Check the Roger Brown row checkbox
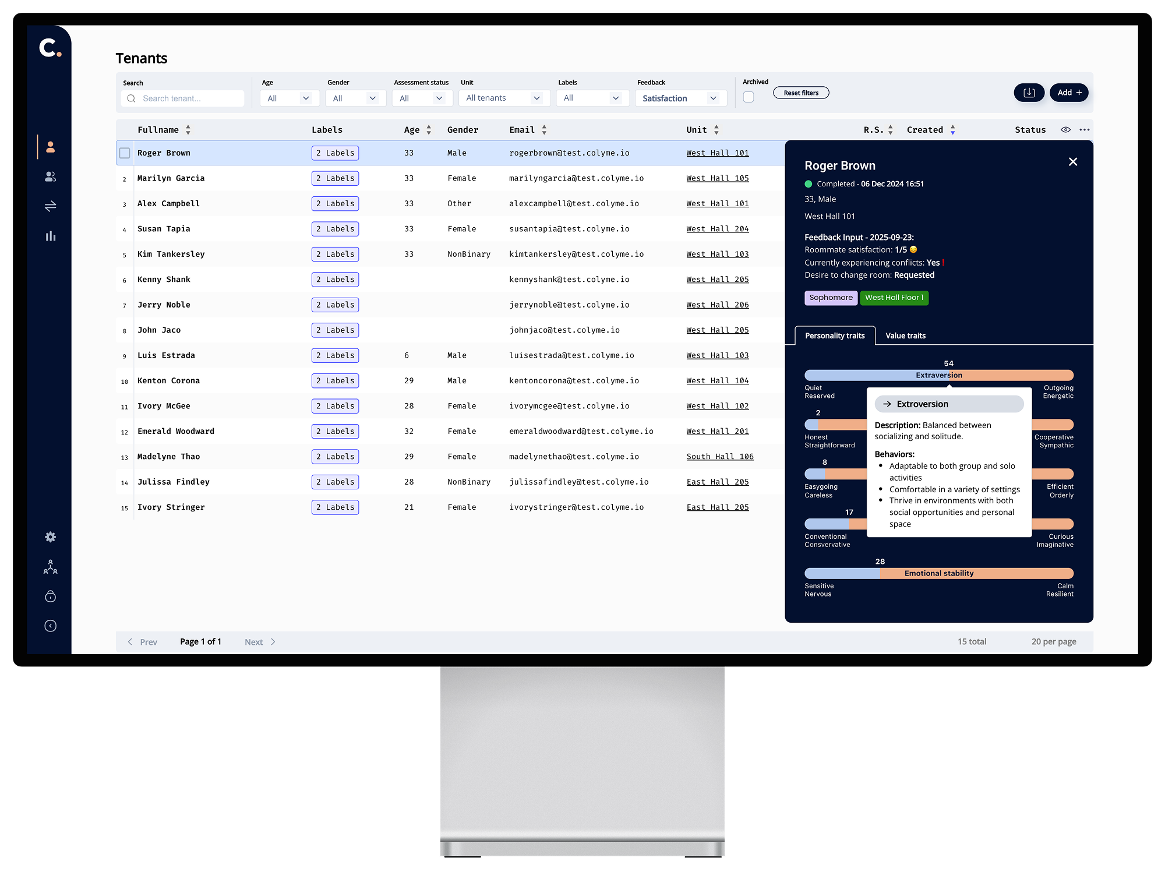Image resolution: width=1165 pixels, height=879 pixels. click(125, 153)
